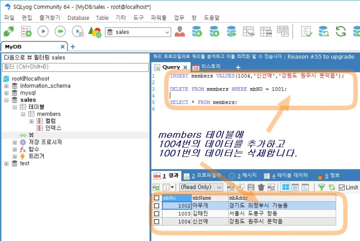The image size is (360, 241).
Task: Open the Table menu
Action: 102,18
